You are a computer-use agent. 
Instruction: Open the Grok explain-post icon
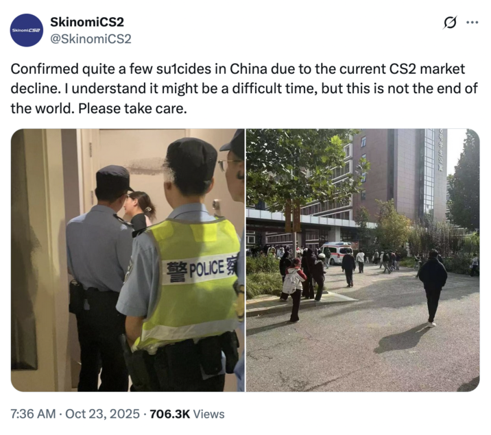451,23
